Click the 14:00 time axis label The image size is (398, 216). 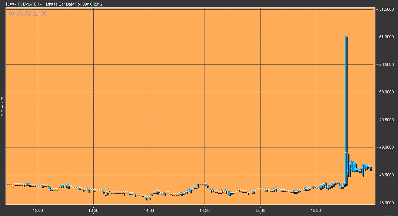pyautogui.click(x=149, y=210)
